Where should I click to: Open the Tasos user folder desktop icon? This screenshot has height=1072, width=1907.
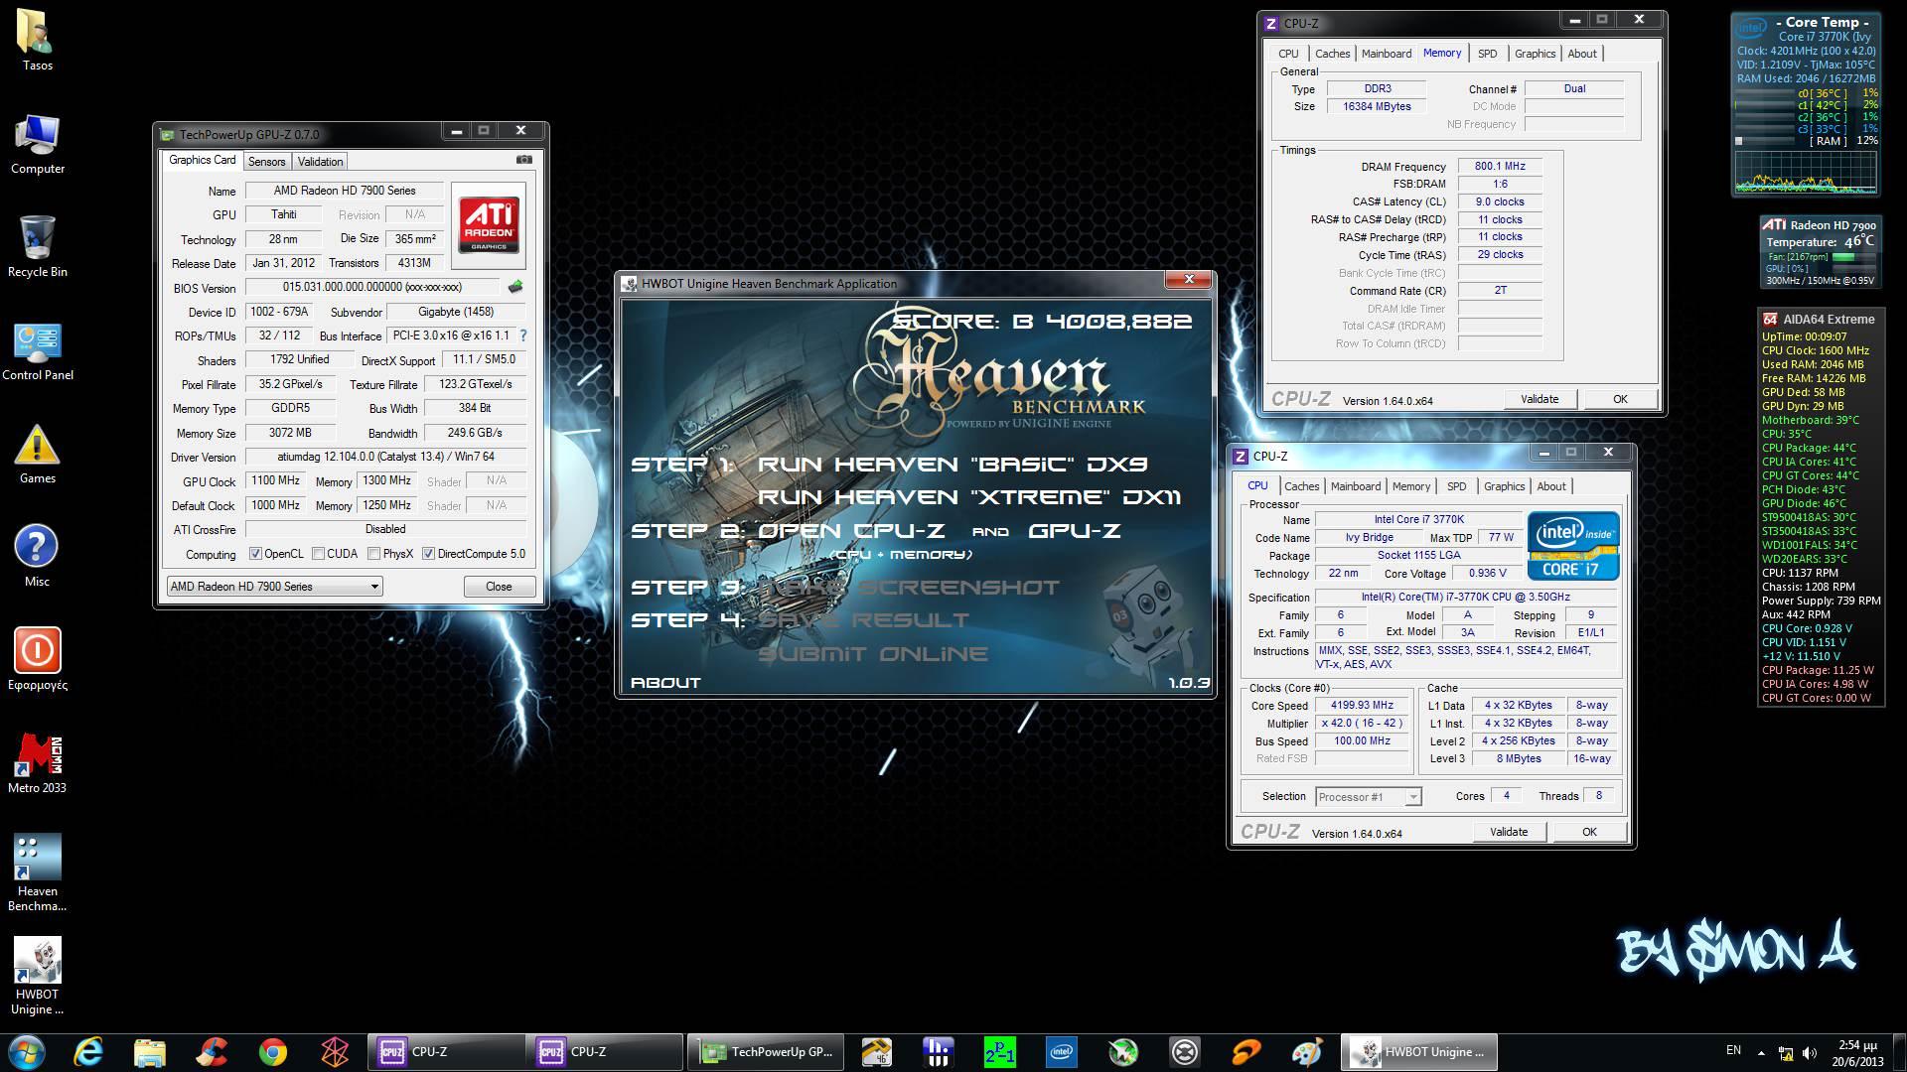tap(38, 40)
